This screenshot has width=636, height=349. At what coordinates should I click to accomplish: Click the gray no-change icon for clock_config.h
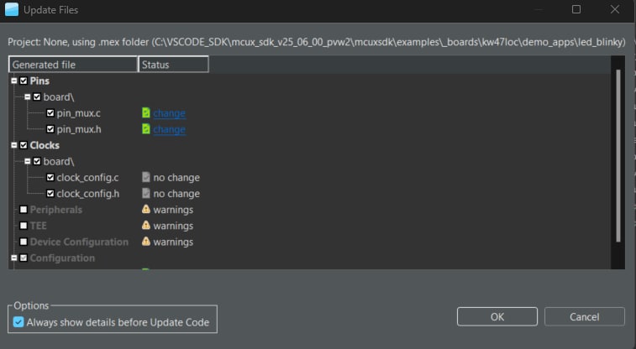pyautogui.click(x=146, y=194)
